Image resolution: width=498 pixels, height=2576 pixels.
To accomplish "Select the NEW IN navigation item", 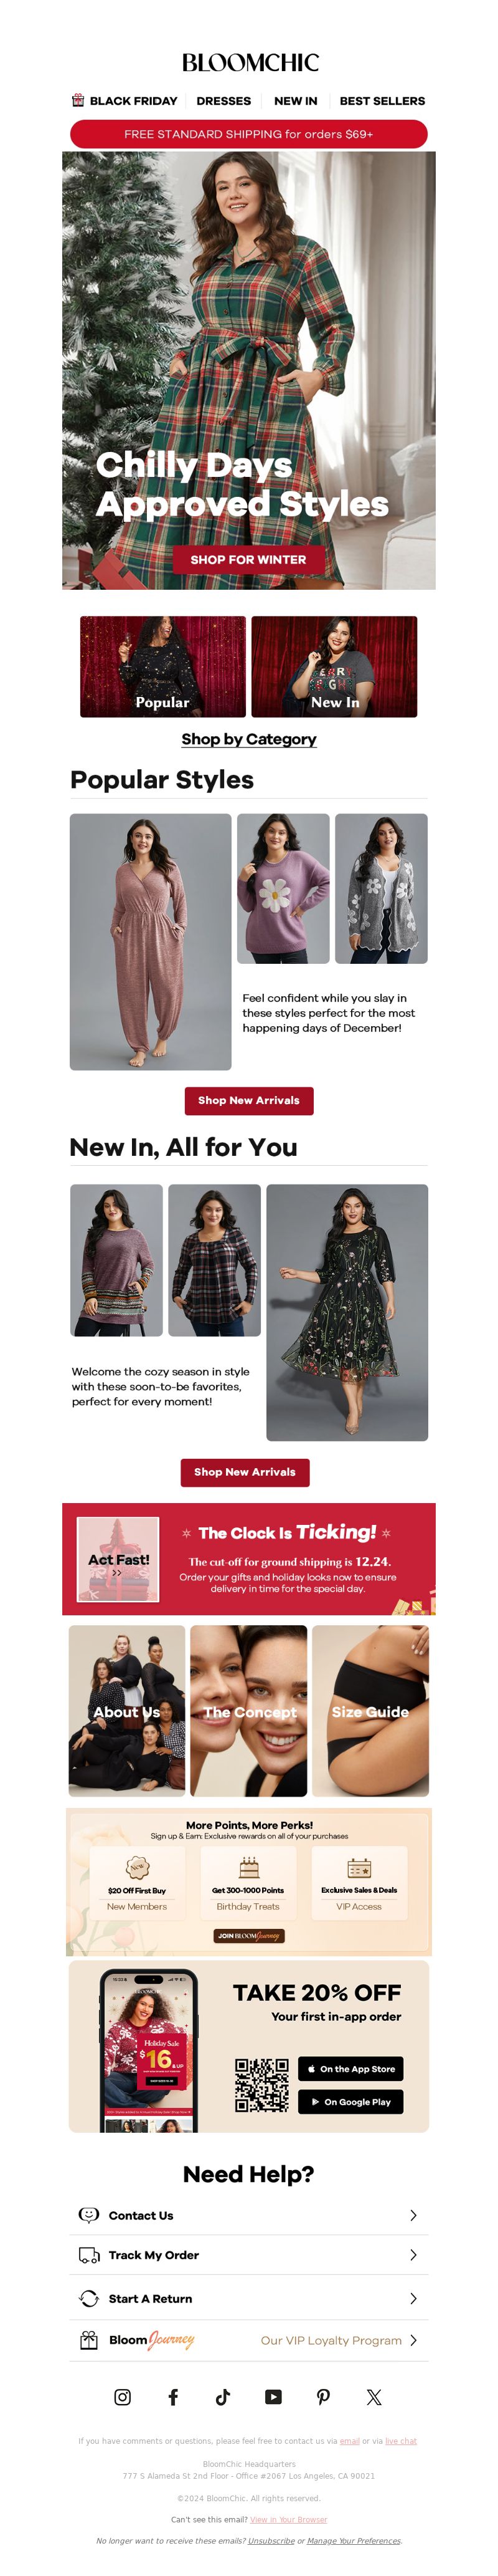I will [296, 101].
